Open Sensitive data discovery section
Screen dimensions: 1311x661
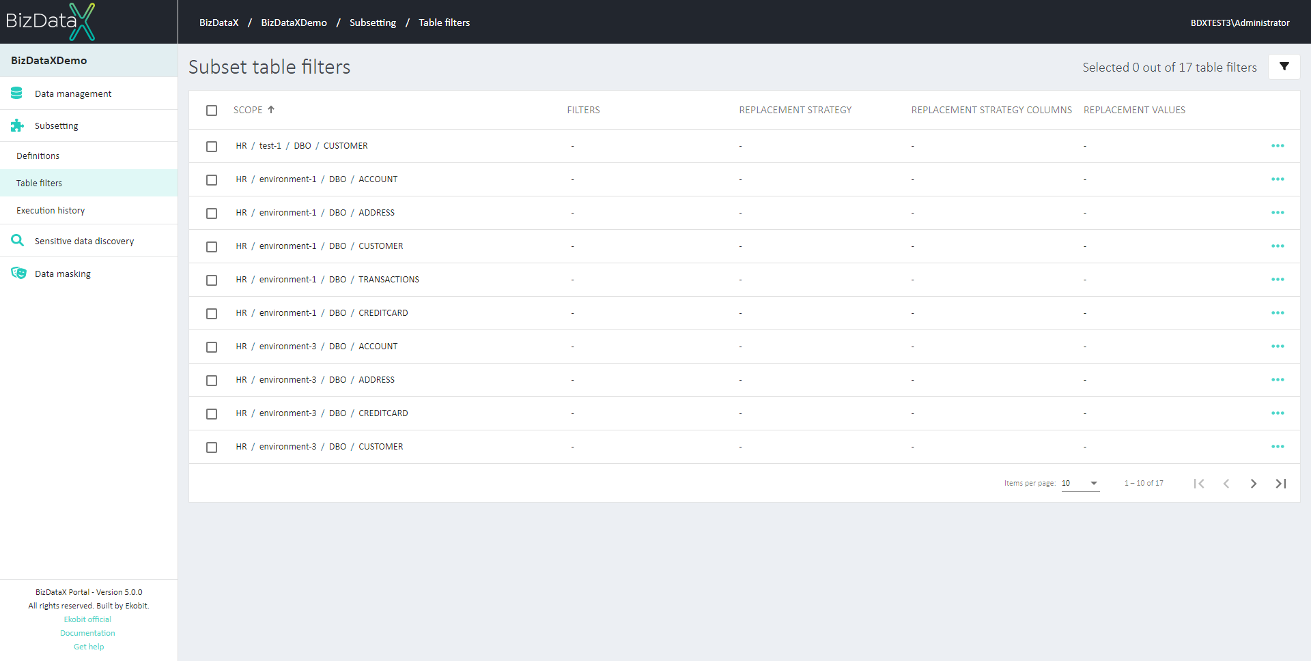click(x=89, y=241)
